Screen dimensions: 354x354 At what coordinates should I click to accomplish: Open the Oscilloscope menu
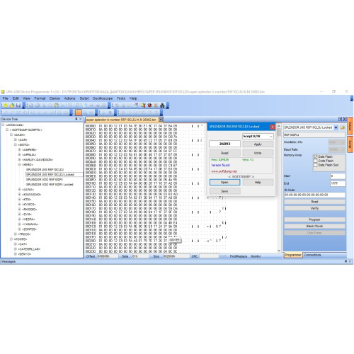click(103, 98)
